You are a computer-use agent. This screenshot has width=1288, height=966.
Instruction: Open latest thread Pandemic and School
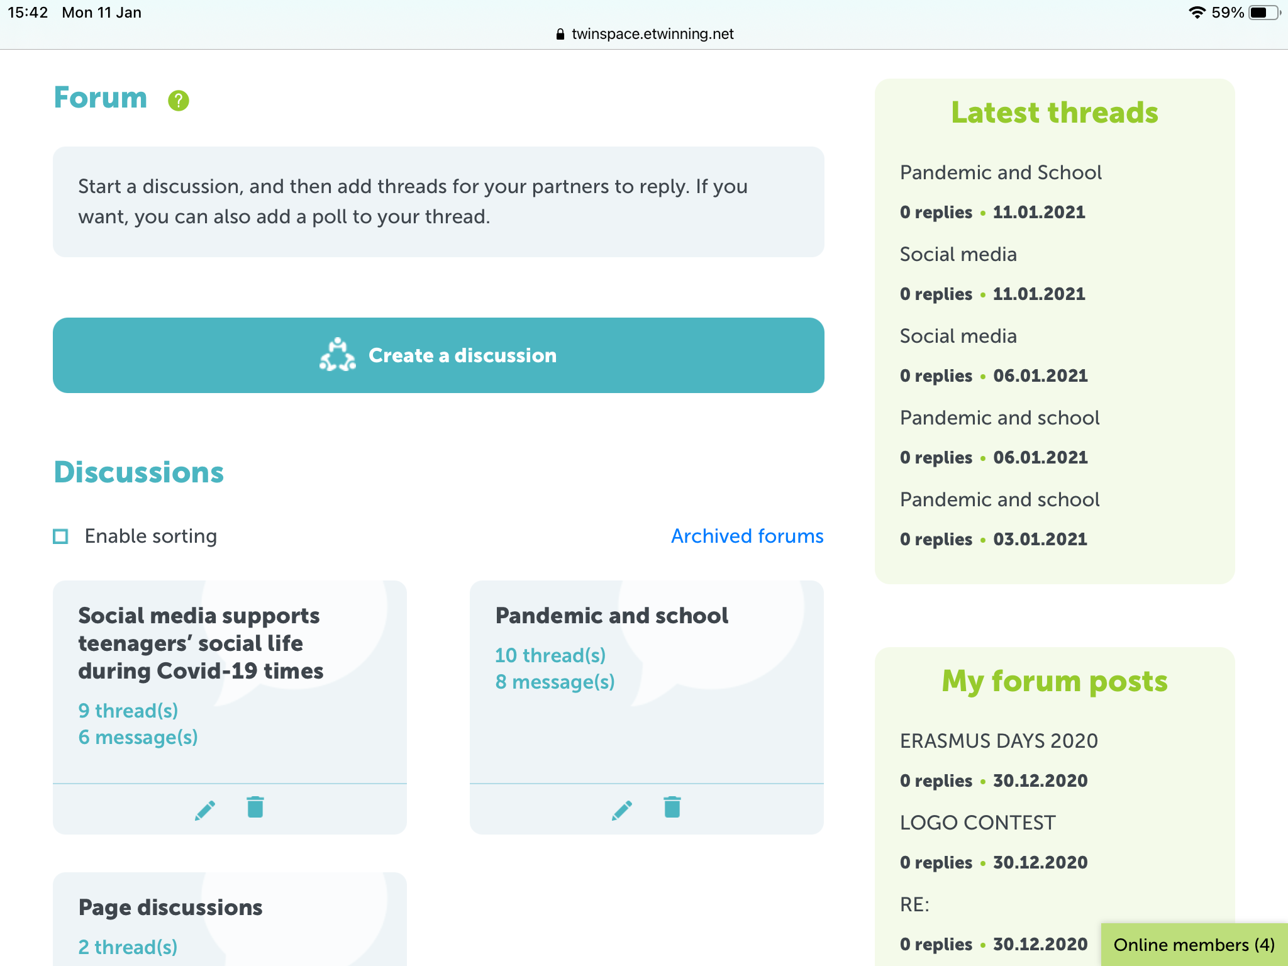click(1001, 172)
